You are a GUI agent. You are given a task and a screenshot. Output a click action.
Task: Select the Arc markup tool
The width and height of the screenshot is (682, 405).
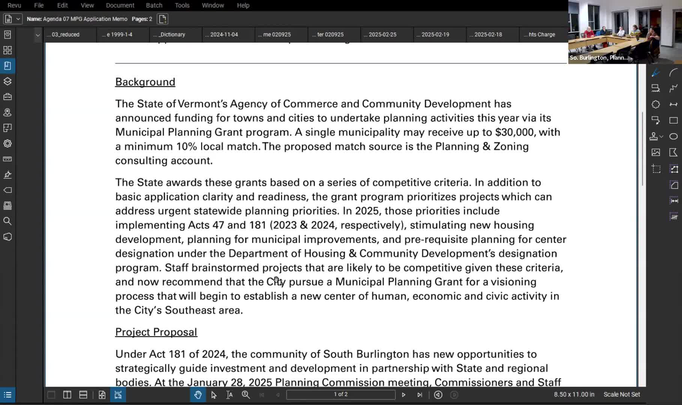coord(674,73)
